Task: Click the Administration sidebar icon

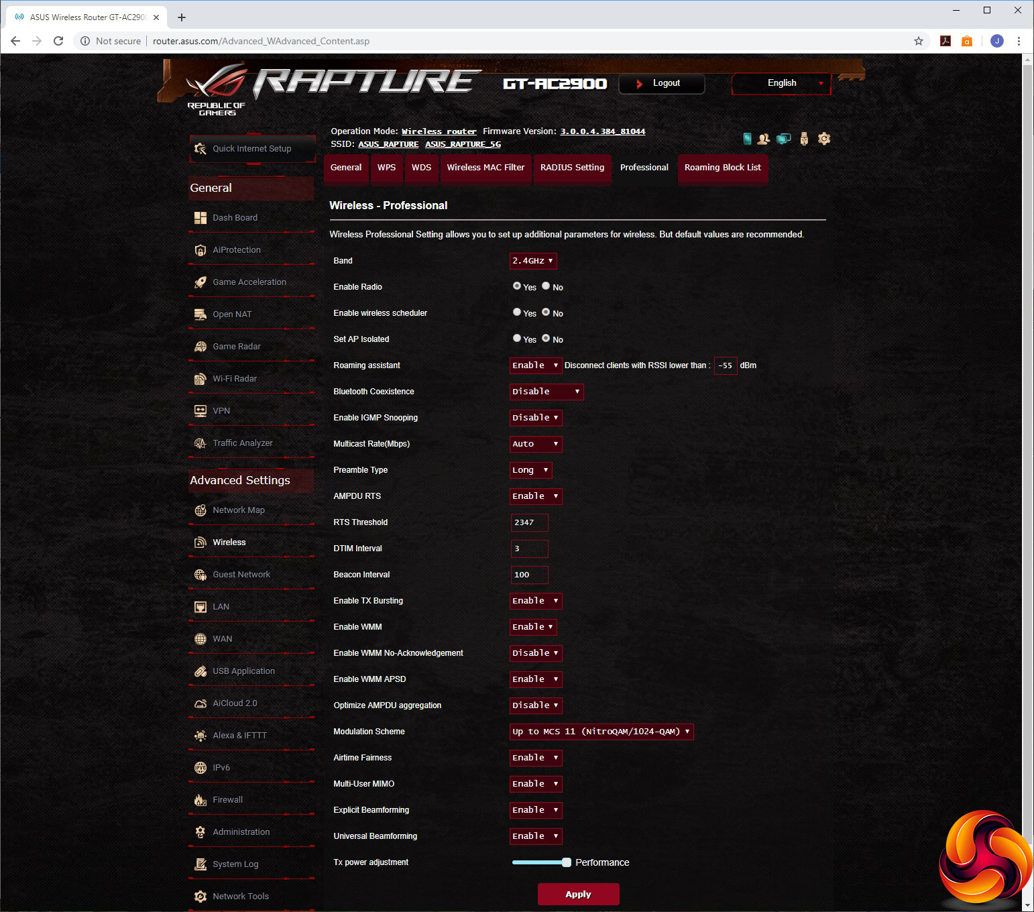Action: point(200,832)
